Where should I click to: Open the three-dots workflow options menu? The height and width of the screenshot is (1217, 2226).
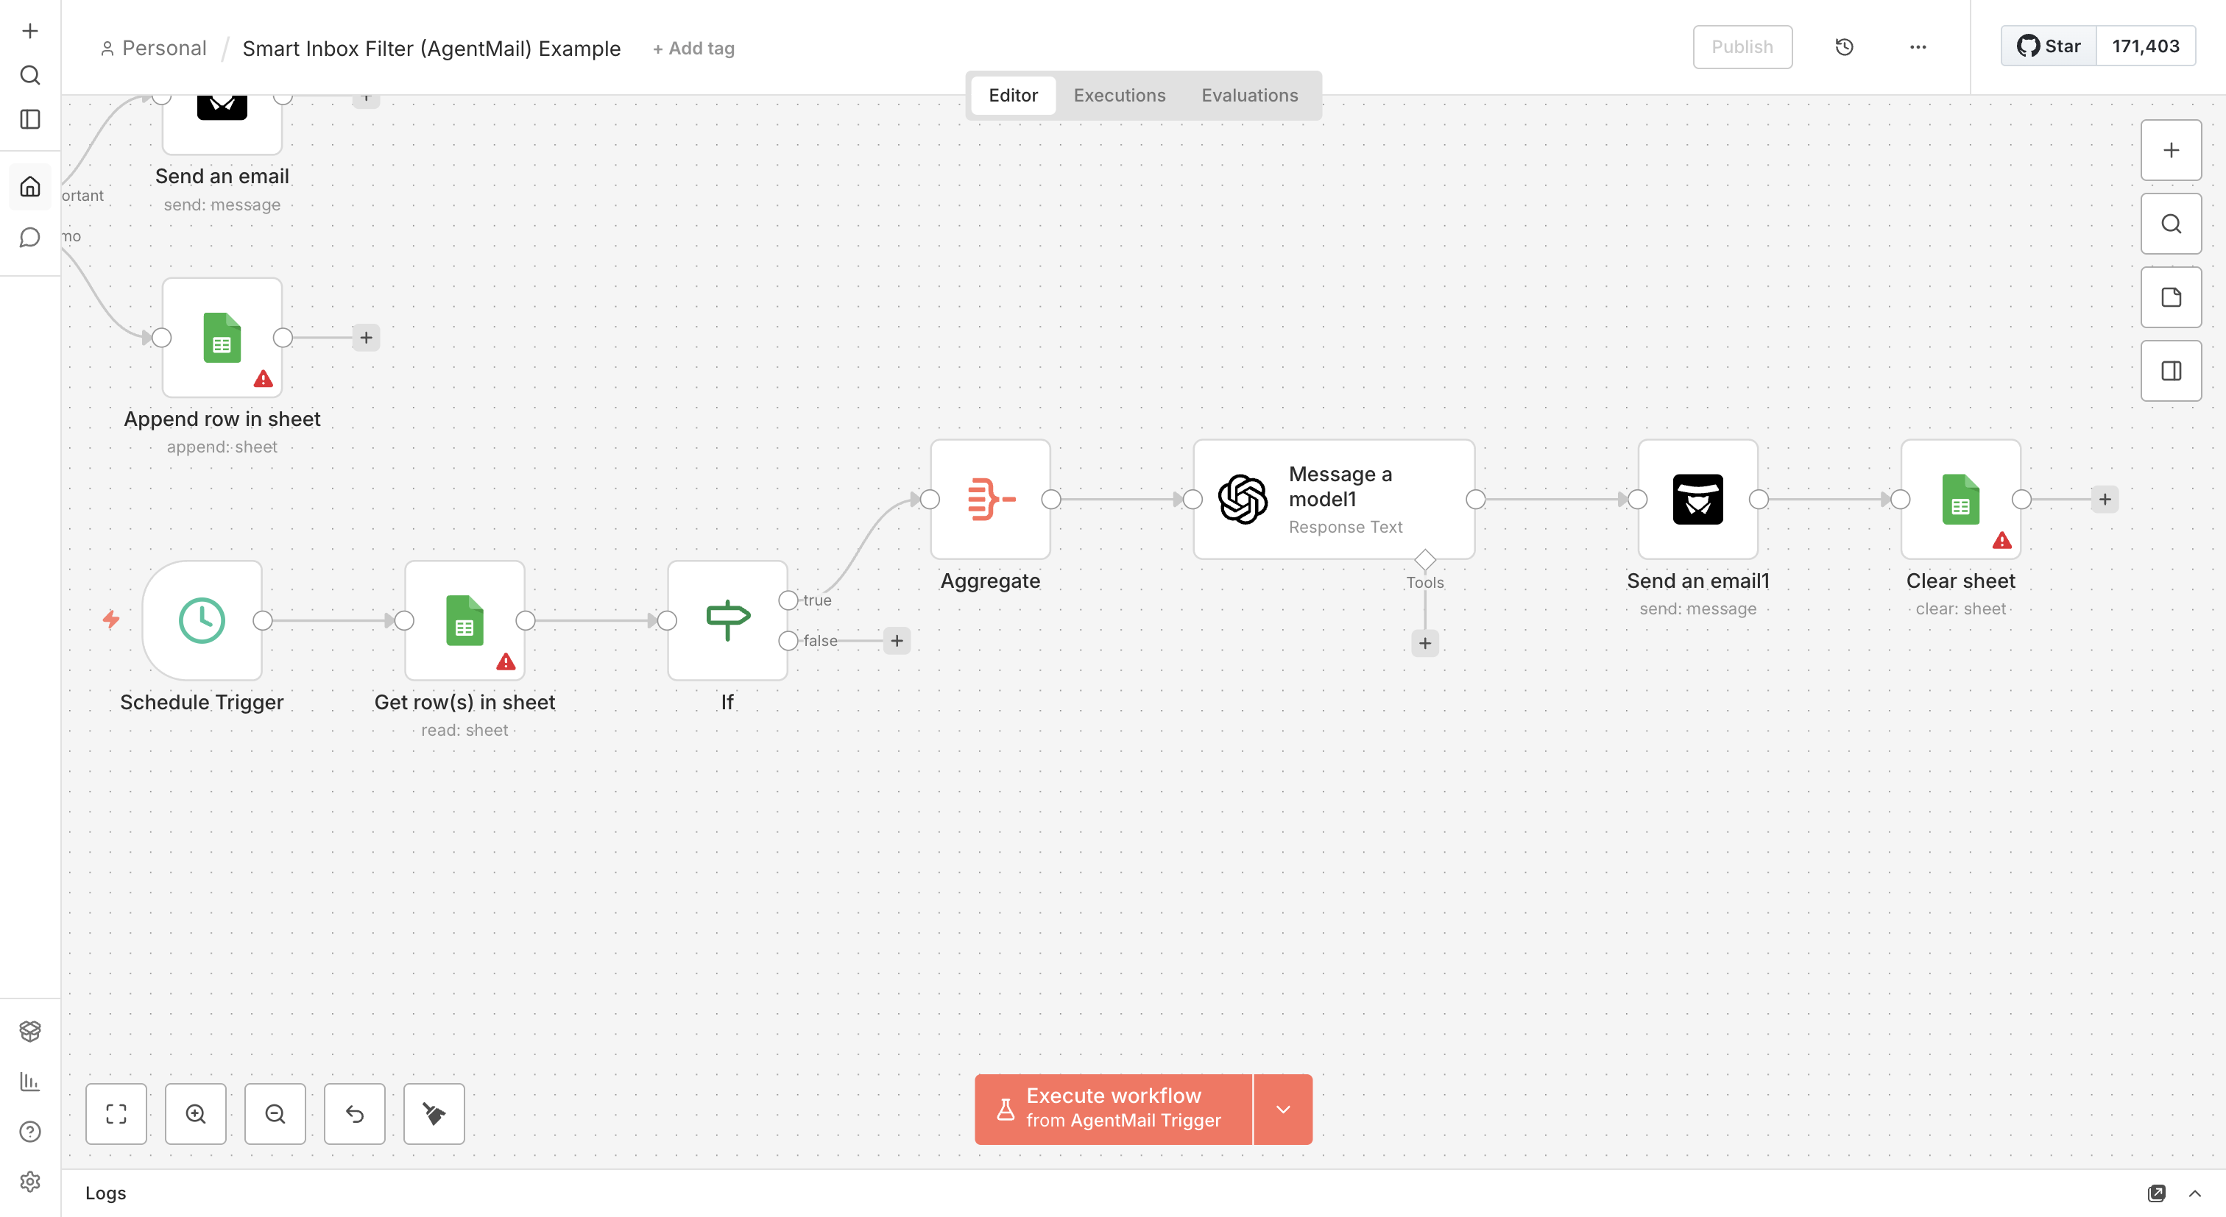pyautogui.click(x=1918, y=46)
